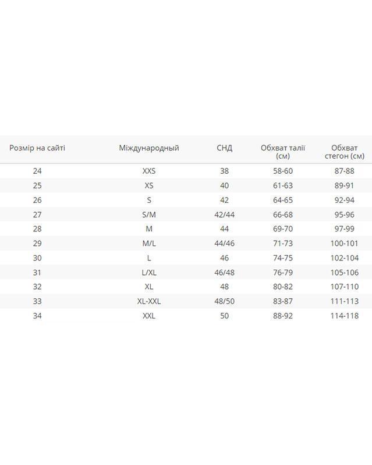This screenshot has height=465, width=372.
Task: Click the 'СНД' column header
Action: 225,148
